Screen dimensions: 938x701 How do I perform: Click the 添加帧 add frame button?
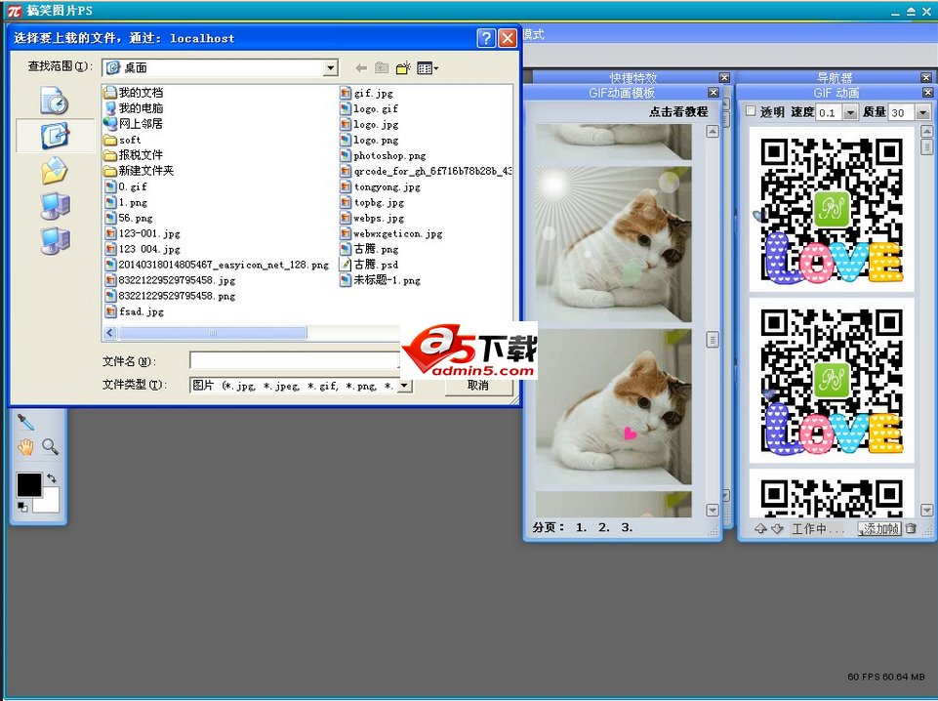(x=879, y=529)
